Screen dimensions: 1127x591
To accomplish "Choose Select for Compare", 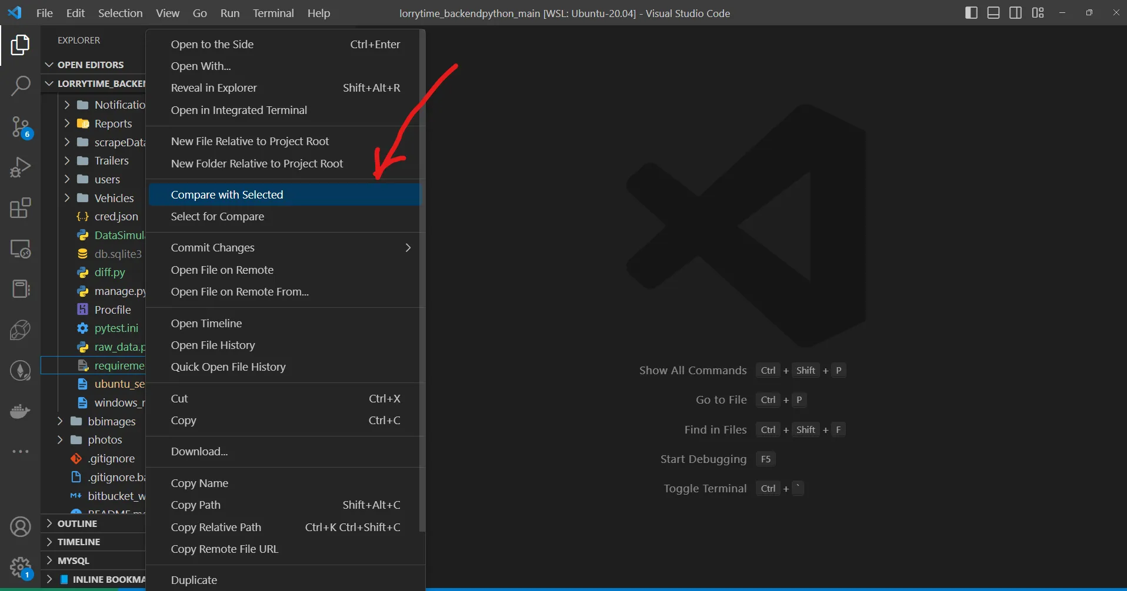I will pyautogui.click(x=285, y=217).
